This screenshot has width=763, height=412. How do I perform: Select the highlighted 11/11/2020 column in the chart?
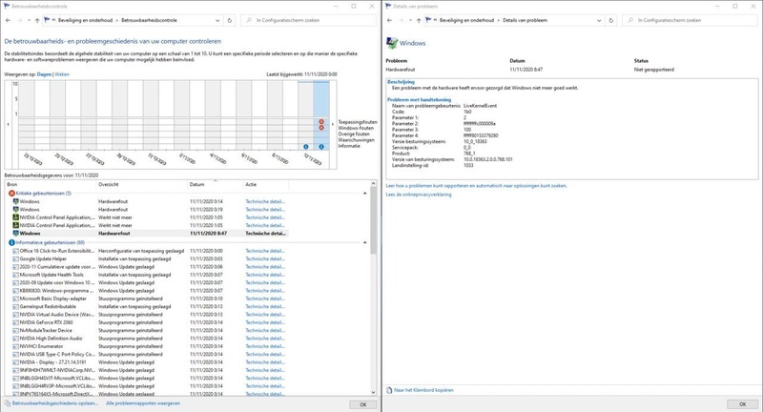(x=321, y=115)
